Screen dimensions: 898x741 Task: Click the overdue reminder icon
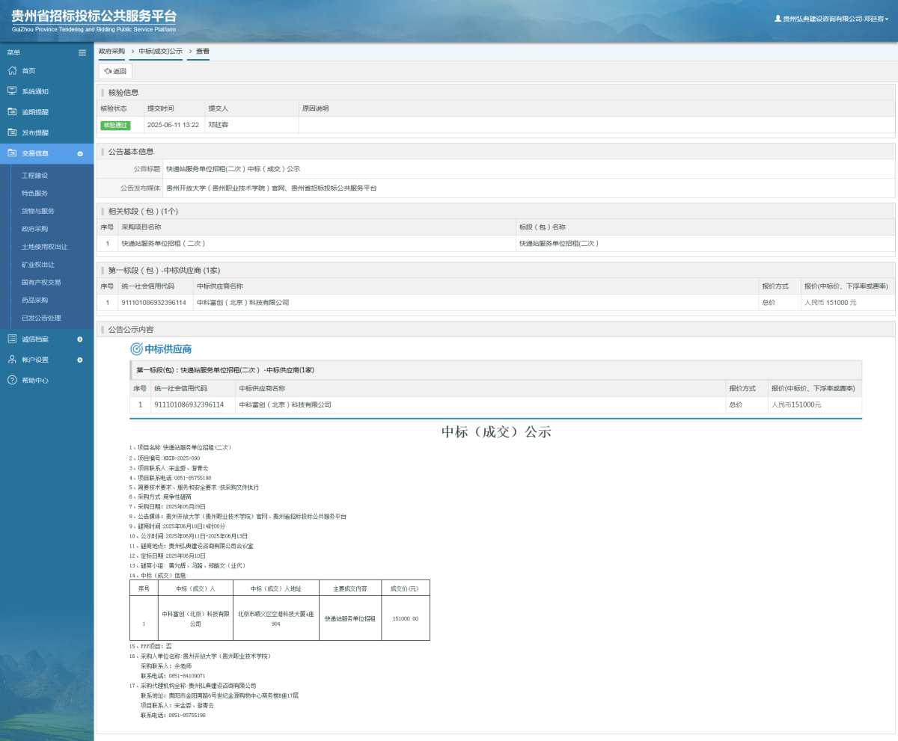pos(12,112)
